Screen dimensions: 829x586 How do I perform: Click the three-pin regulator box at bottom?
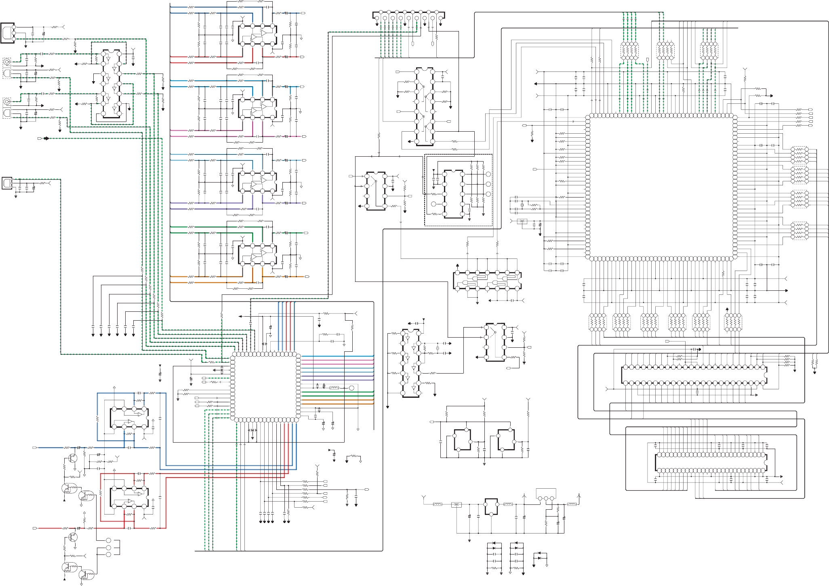tap(546, 494)
